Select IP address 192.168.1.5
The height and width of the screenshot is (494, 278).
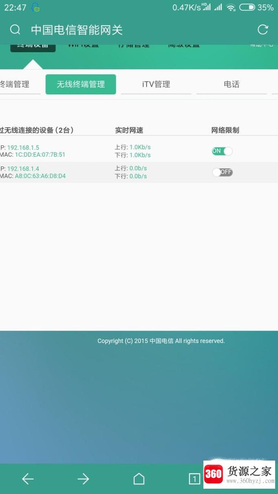pos(23,148)
